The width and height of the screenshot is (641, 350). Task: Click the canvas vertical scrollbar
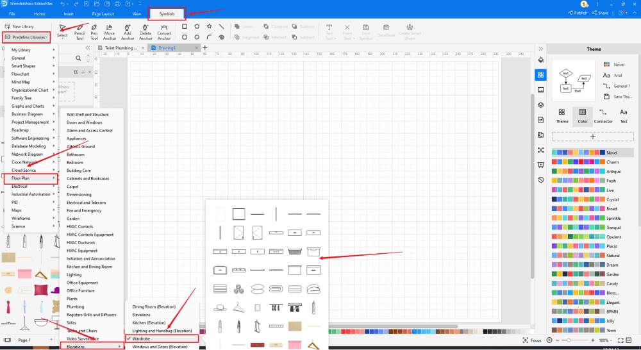pyautogui.click(x=532, y=186)
